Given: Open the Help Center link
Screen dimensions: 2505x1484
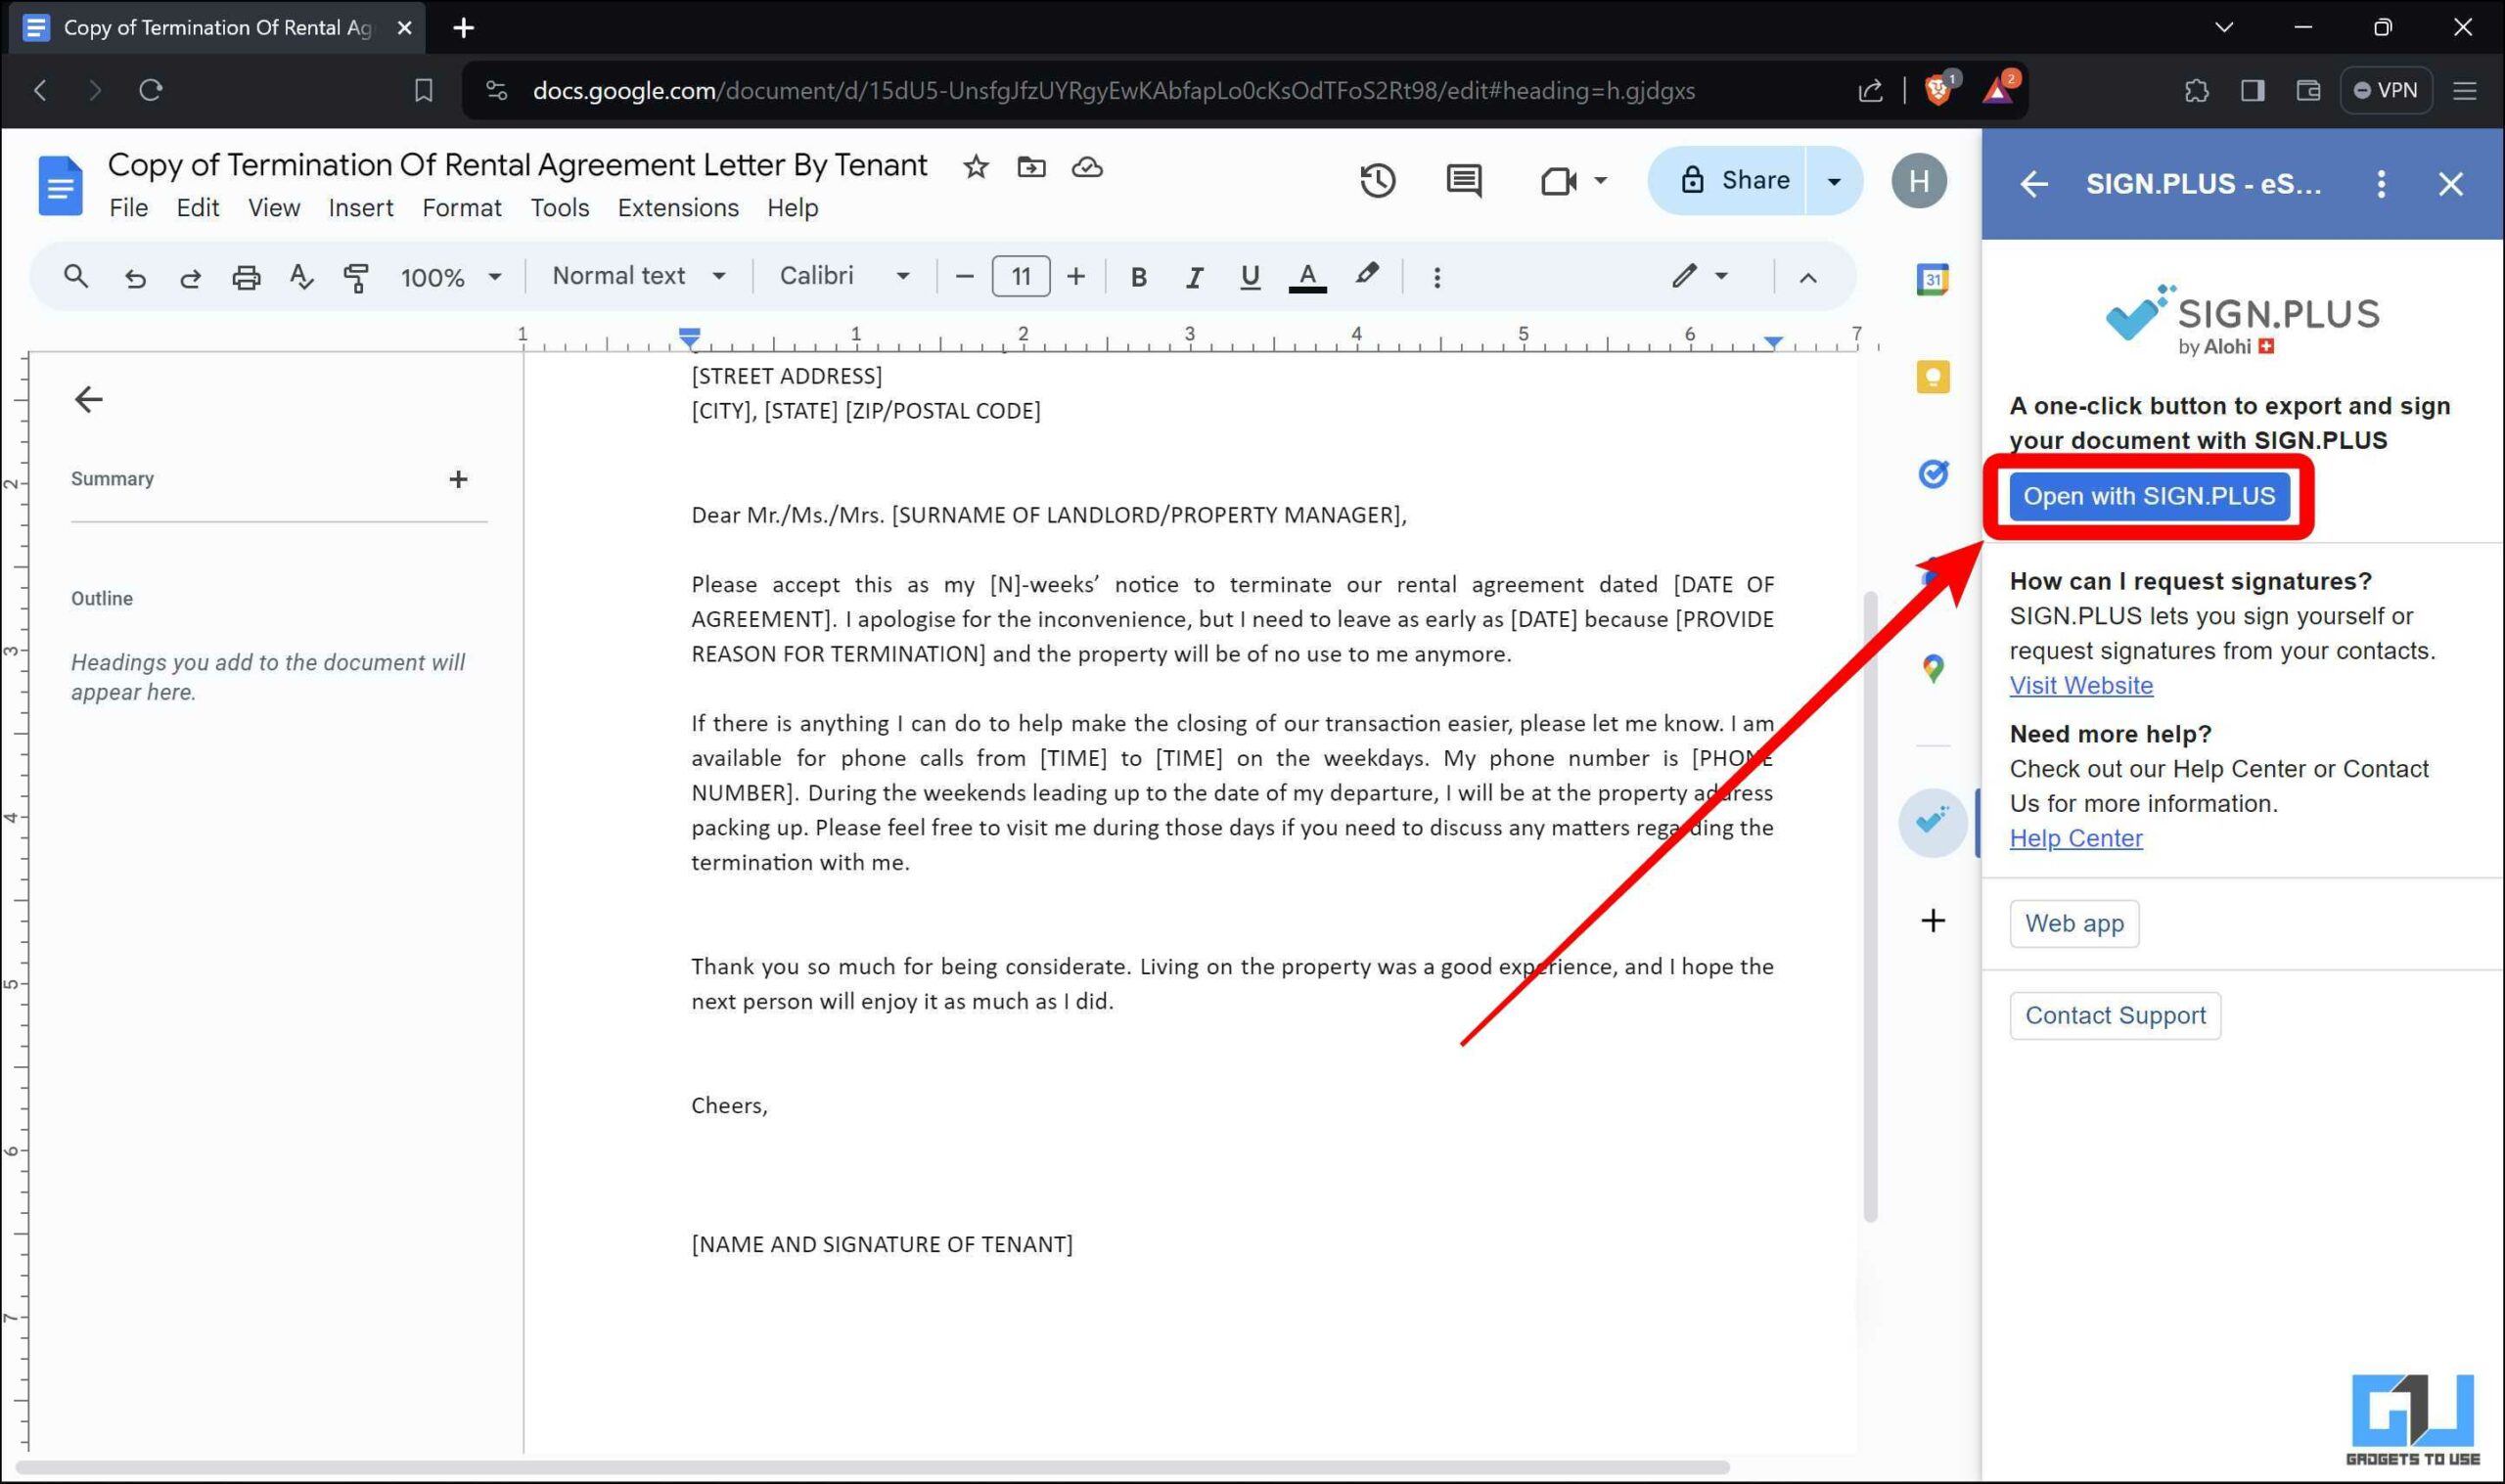Looking at the screenshot, I should coord(2076,838).
